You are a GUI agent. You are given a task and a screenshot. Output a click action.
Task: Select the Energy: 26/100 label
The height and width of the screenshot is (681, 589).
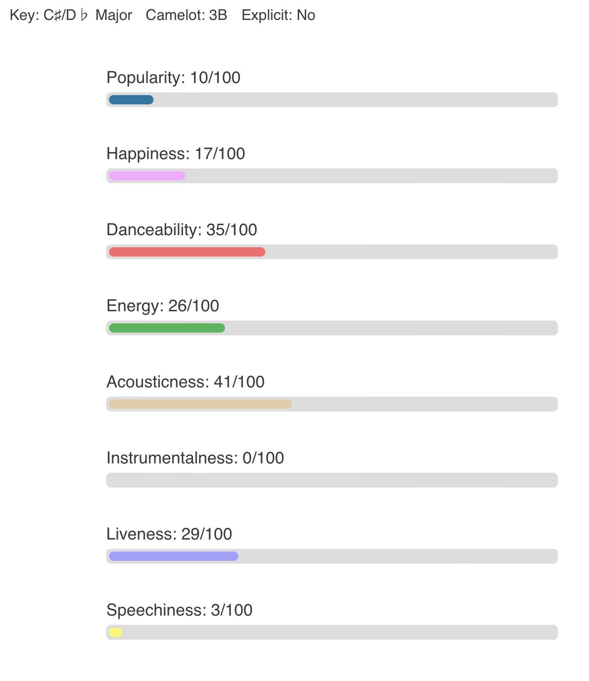click(163, 306)
